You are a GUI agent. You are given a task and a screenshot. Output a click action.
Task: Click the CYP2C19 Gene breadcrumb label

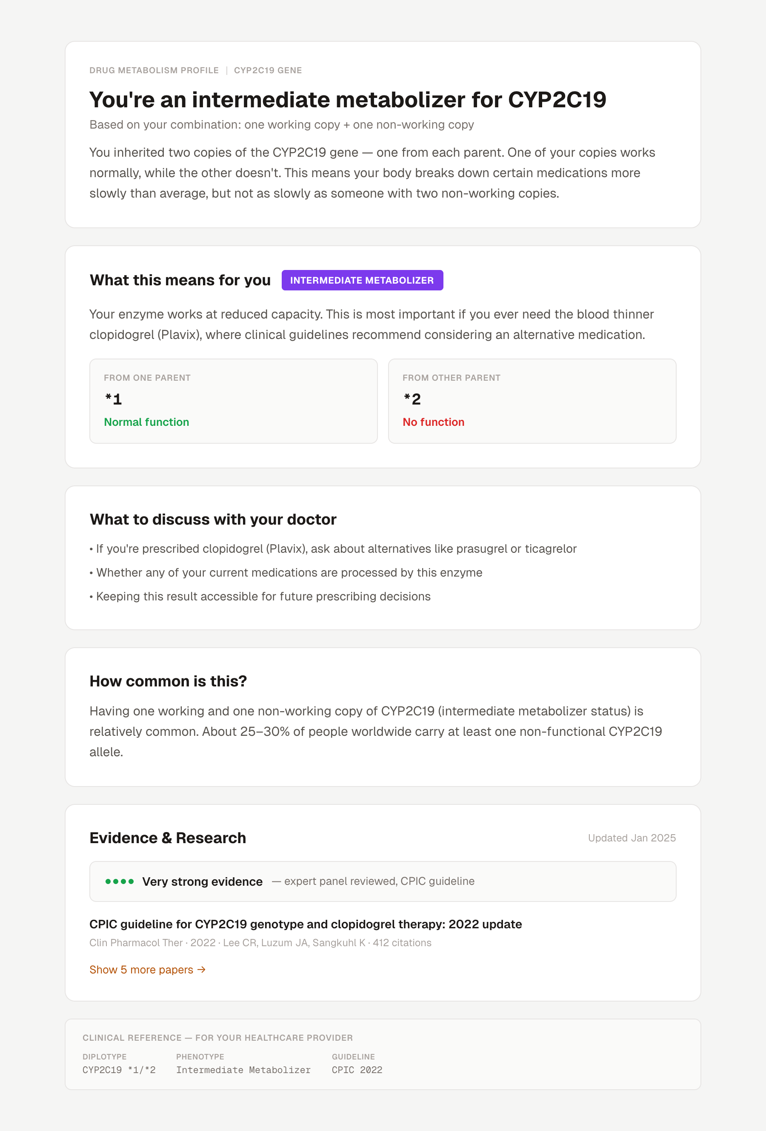point(268,71)
